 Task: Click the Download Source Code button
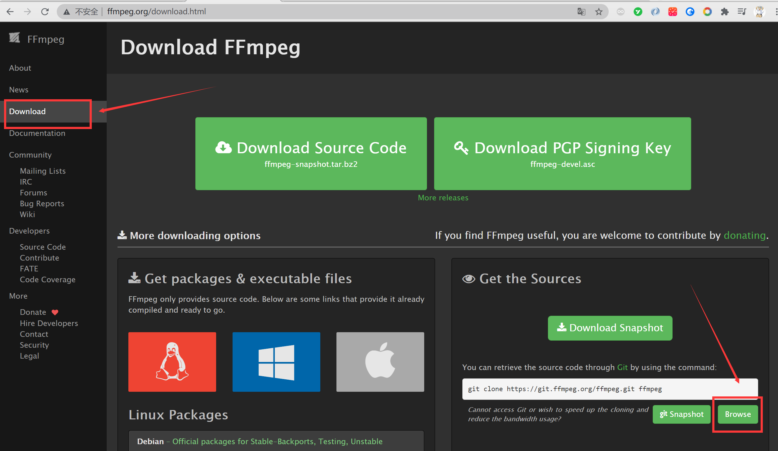311,154
